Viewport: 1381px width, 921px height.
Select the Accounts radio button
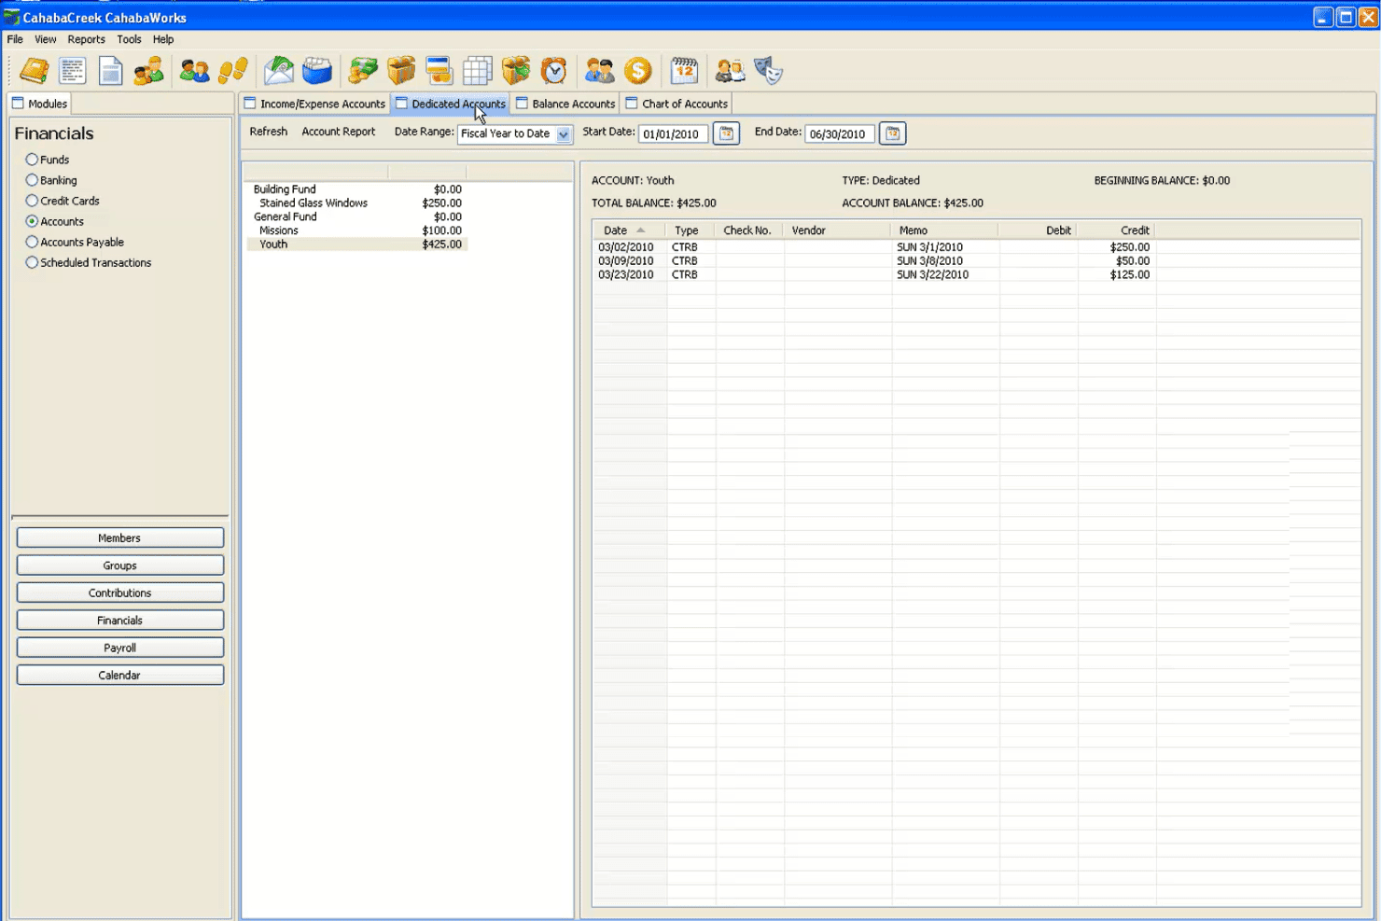tap(32, 221)
